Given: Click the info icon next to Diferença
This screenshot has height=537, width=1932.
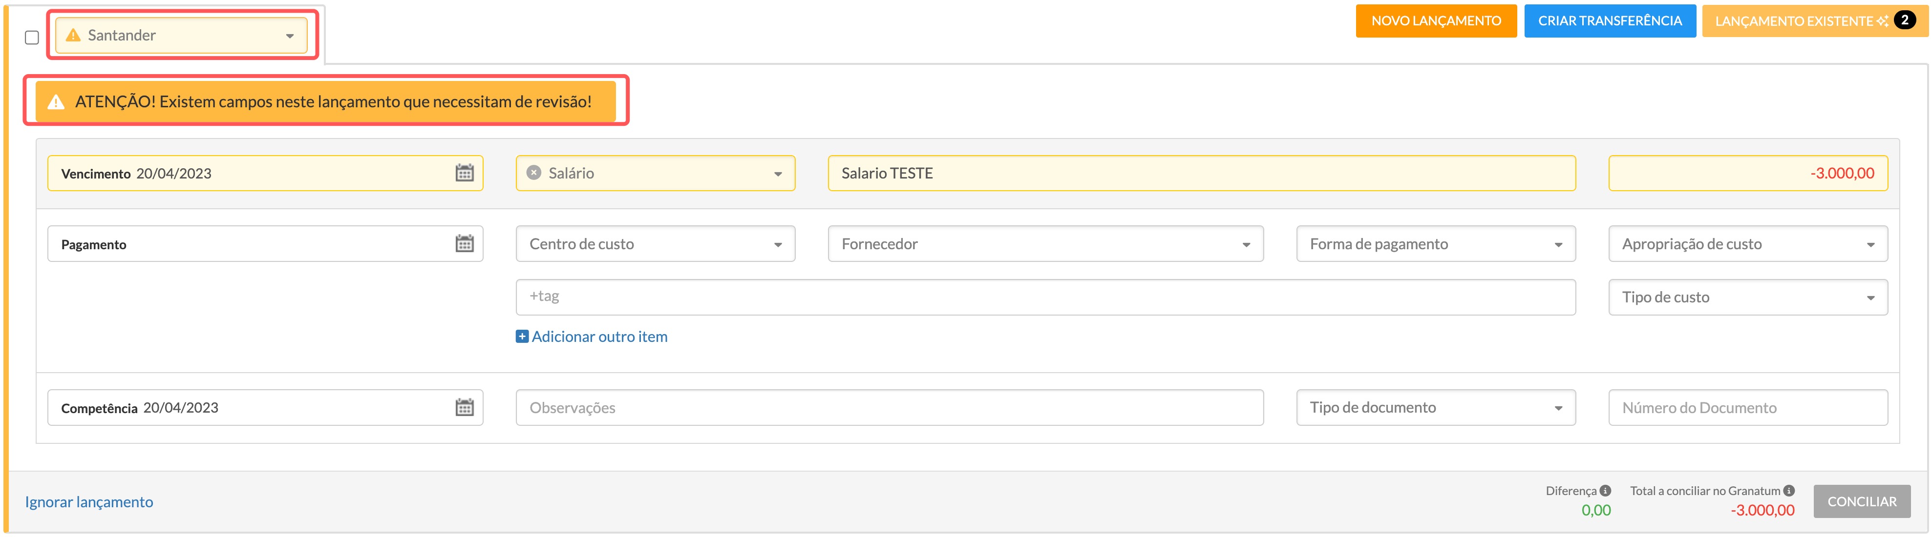Looking at the screenshot, I should point(1605,491).
